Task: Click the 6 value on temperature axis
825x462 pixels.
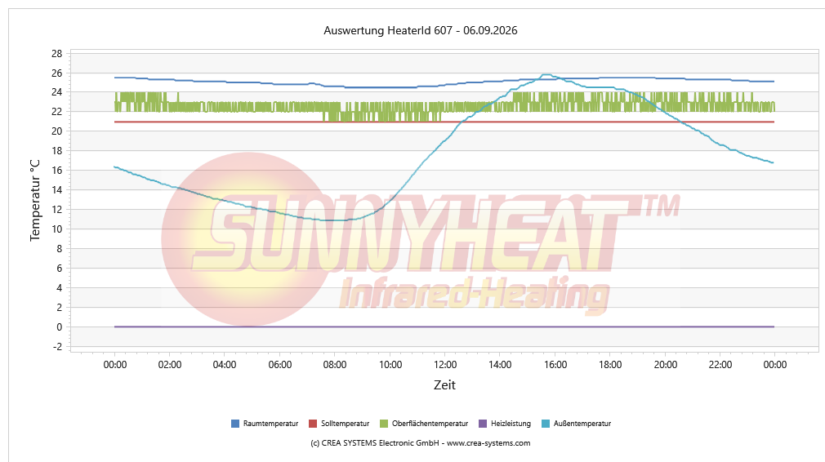Action: pos(60,269)
